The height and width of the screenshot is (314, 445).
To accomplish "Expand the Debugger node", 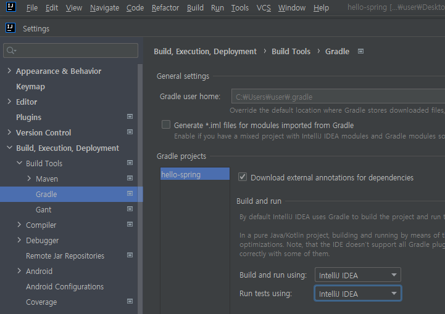I will tap(19, 240).
